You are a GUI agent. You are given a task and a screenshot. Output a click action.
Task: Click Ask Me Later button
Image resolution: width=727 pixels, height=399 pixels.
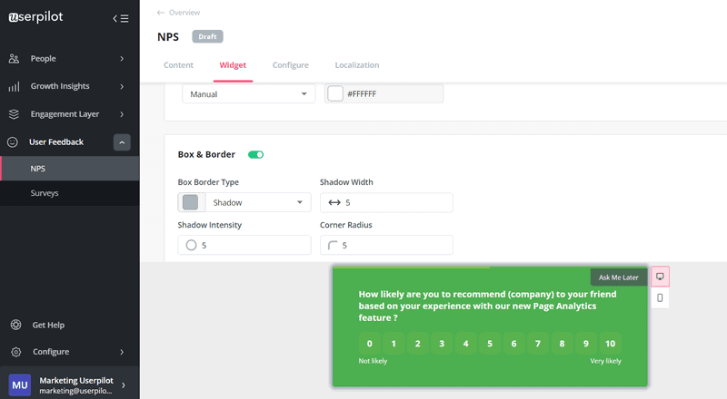point(619,277)
